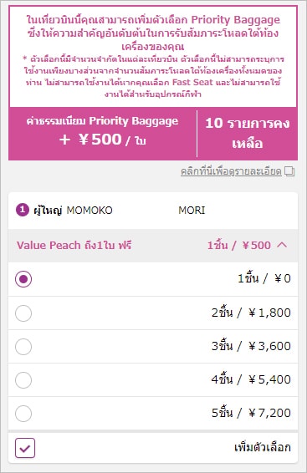
Task: Select the 1ชิ้น / ¥0 radio button
Action: click(23, 279)
